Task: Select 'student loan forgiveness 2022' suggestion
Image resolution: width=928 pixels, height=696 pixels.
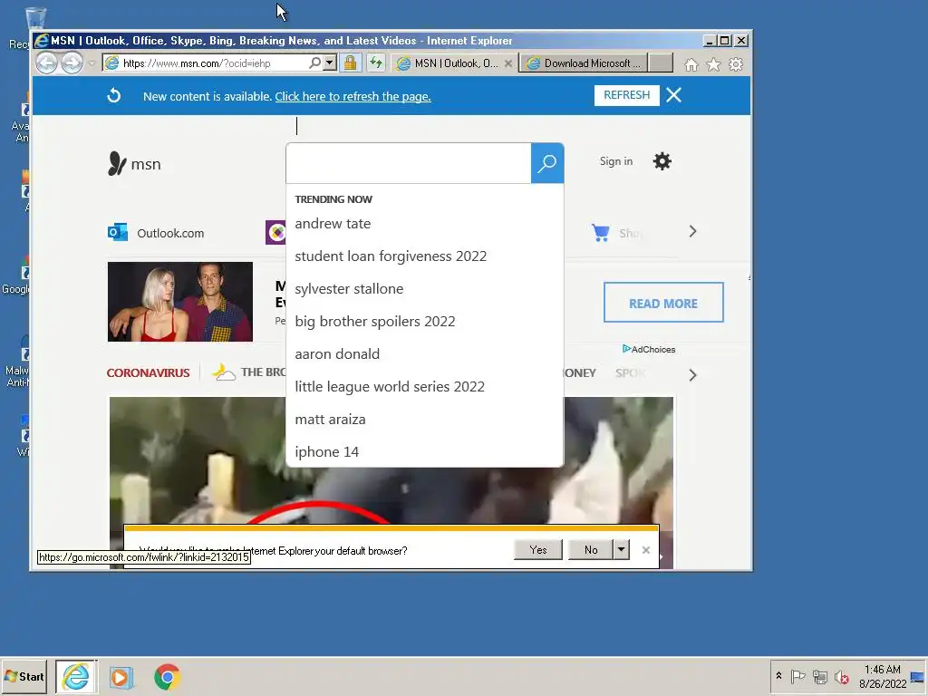Action: point(391,256)
